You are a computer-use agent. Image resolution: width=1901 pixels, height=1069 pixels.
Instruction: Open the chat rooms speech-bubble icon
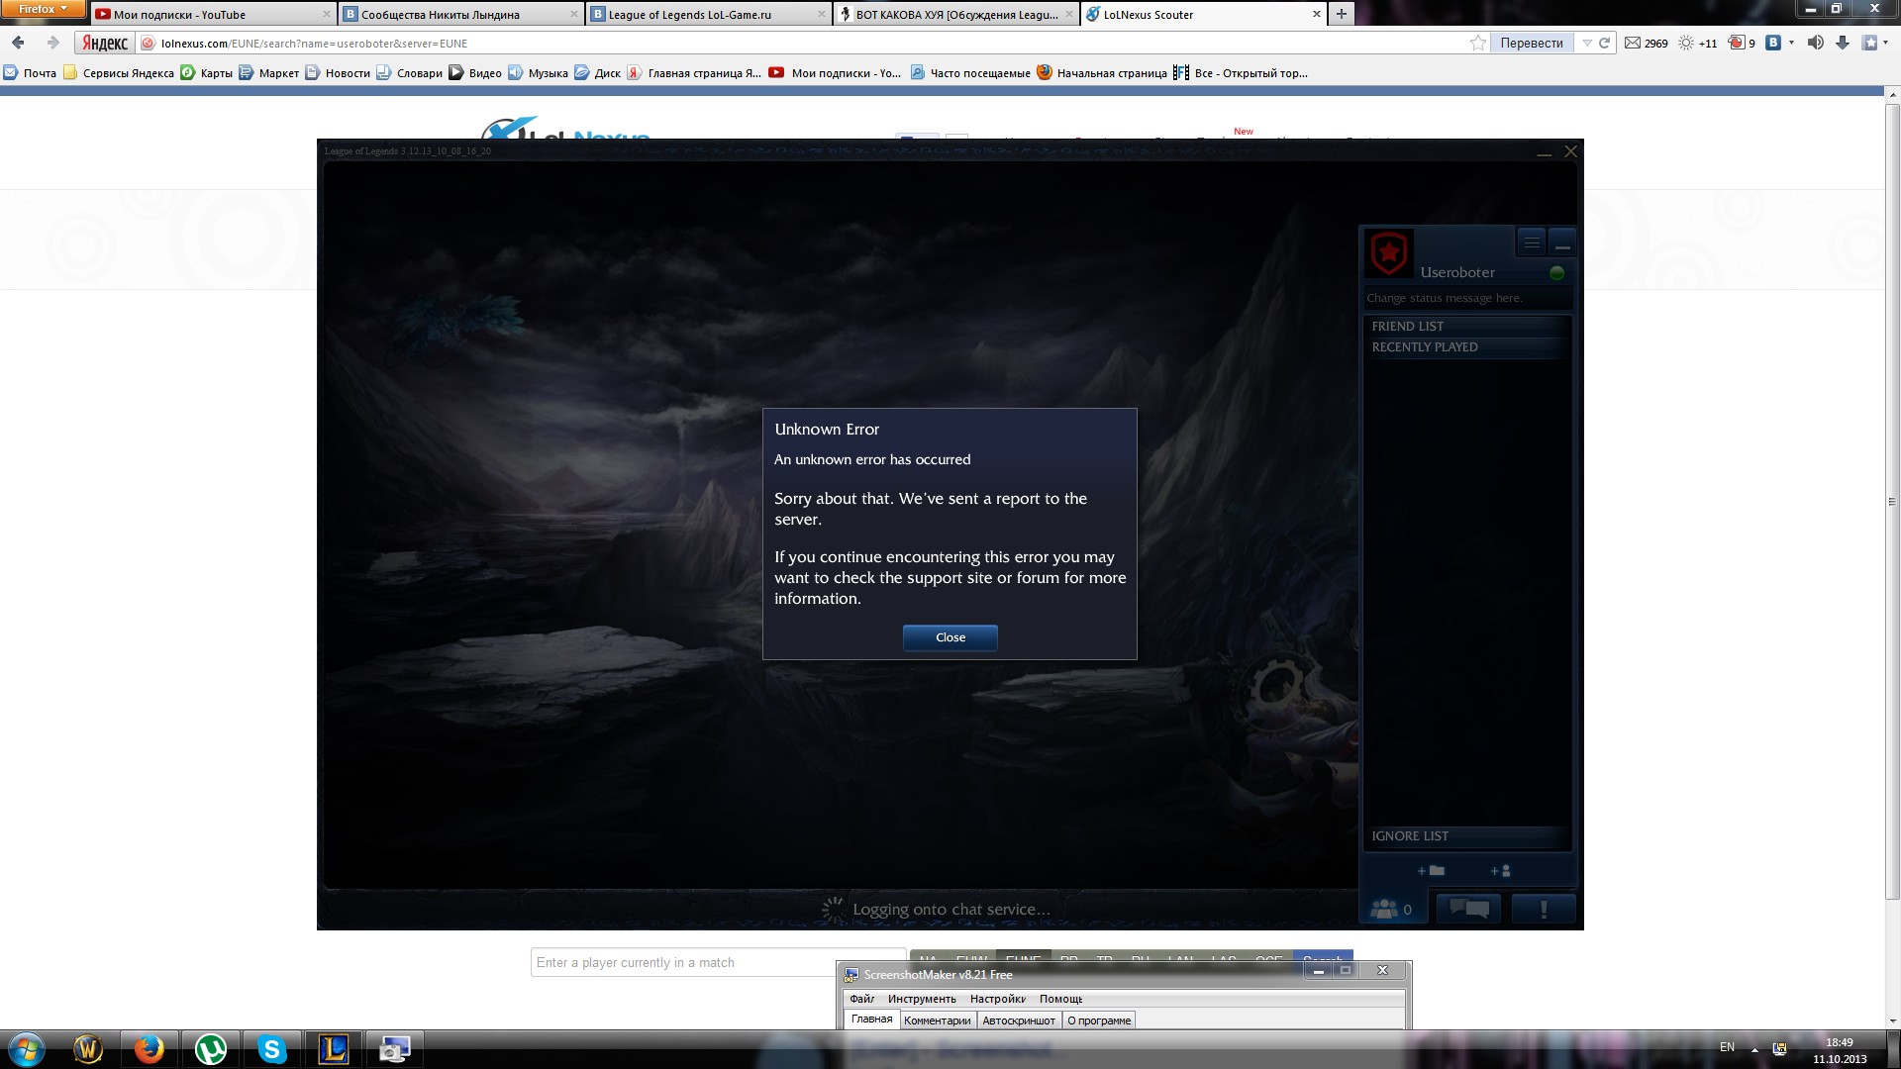(1468, 908)
